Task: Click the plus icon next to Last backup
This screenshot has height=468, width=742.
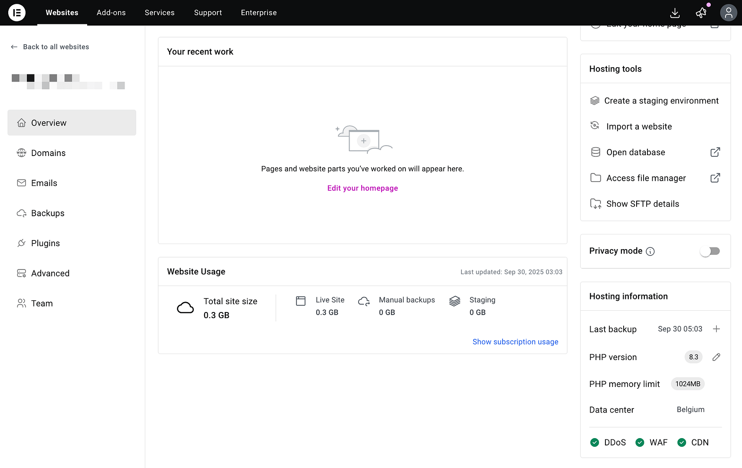Action: (x=716, y=329)
